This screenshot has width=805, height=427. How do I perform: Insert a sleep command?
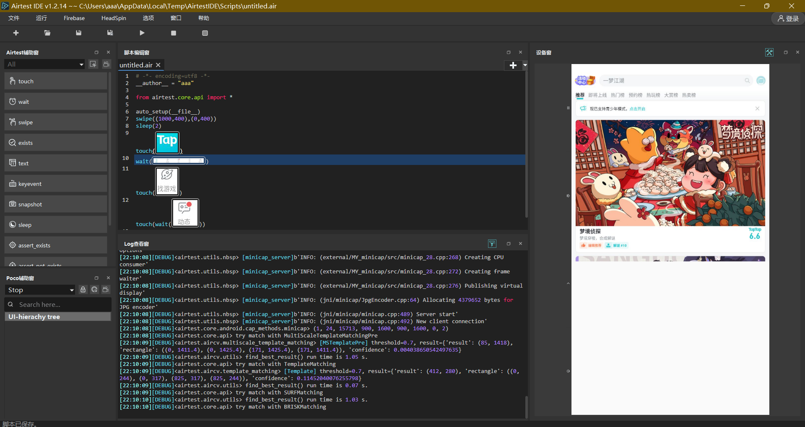pos(56,225)
